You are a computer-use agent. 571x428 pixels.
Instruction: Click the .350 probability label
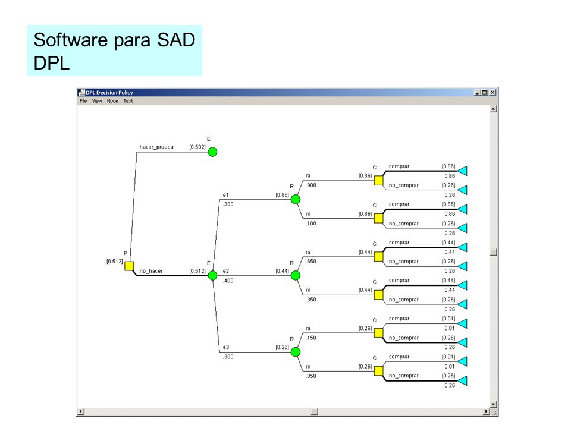(x=311, y=300)
